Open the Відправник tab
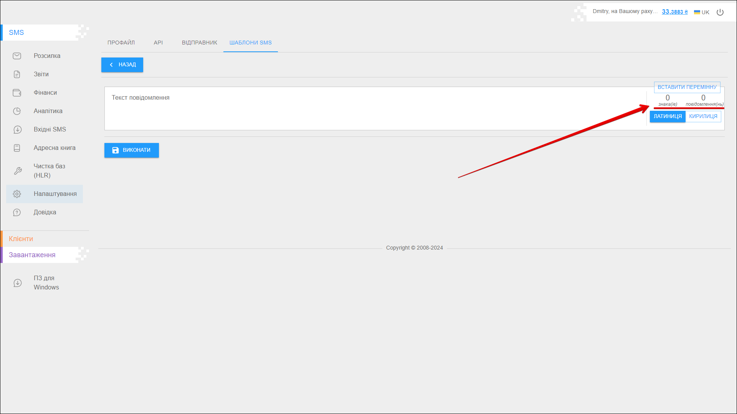This screenshot has width=737, height=414. [x=199, y=43]
